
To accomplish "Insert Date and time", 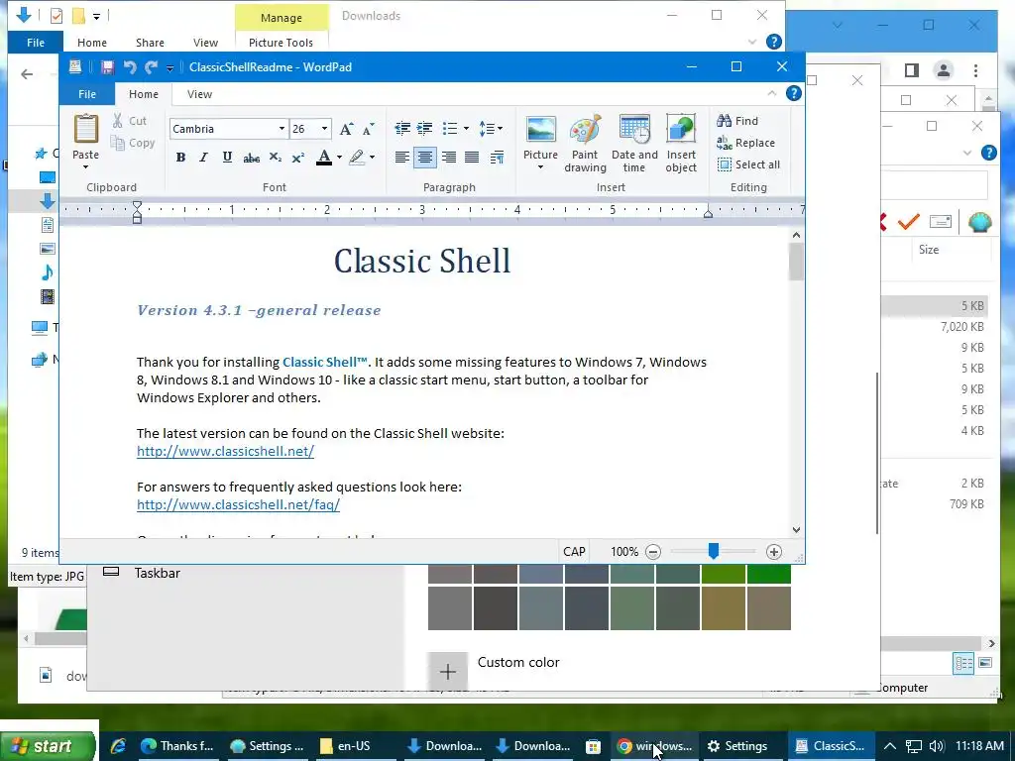I will (x=634, y=144).
